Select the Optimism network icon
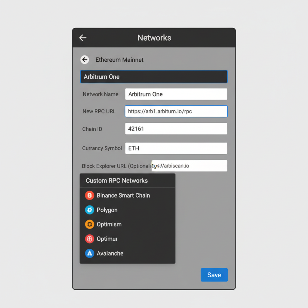This screenshot has height=308, width=308. tap(89, 224)
